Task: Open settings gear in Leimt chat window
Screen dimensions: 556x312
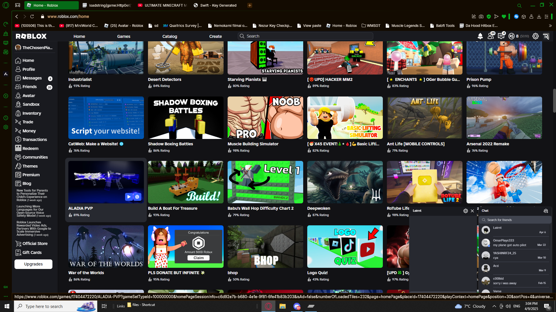Action: [465, 211]
